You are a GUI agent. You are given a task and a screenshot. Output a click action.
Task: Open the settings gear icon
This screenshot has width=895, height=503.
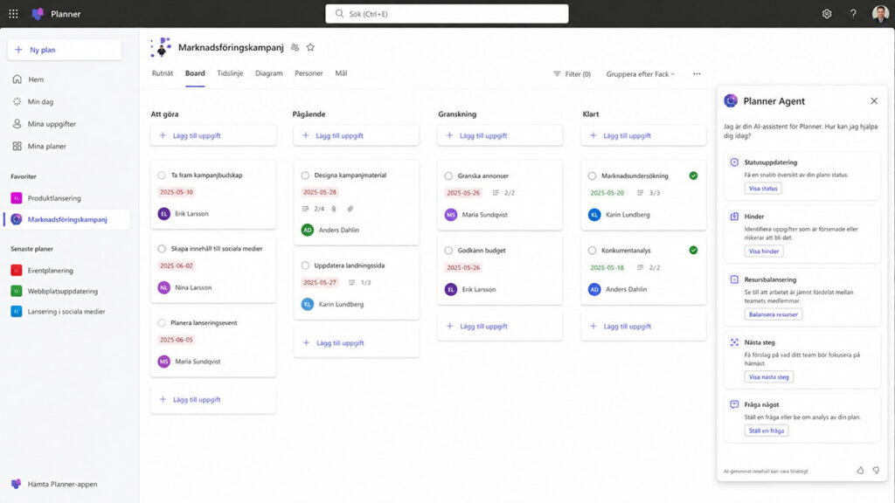[827, 14]
